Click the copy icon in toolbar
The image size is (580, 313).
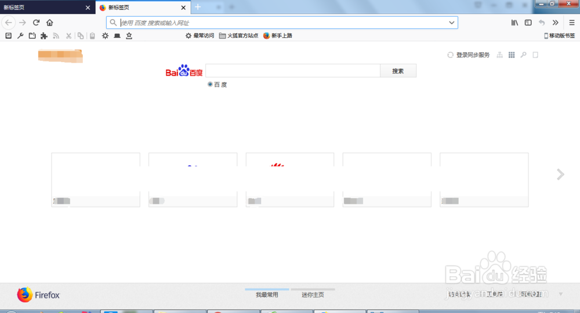pos(80,35)
